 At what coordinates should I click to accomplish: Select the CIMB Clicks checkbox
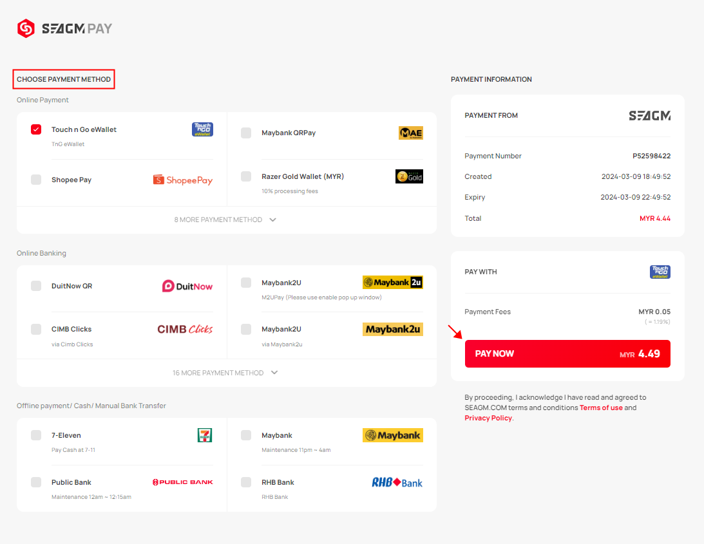click(36, 329)
